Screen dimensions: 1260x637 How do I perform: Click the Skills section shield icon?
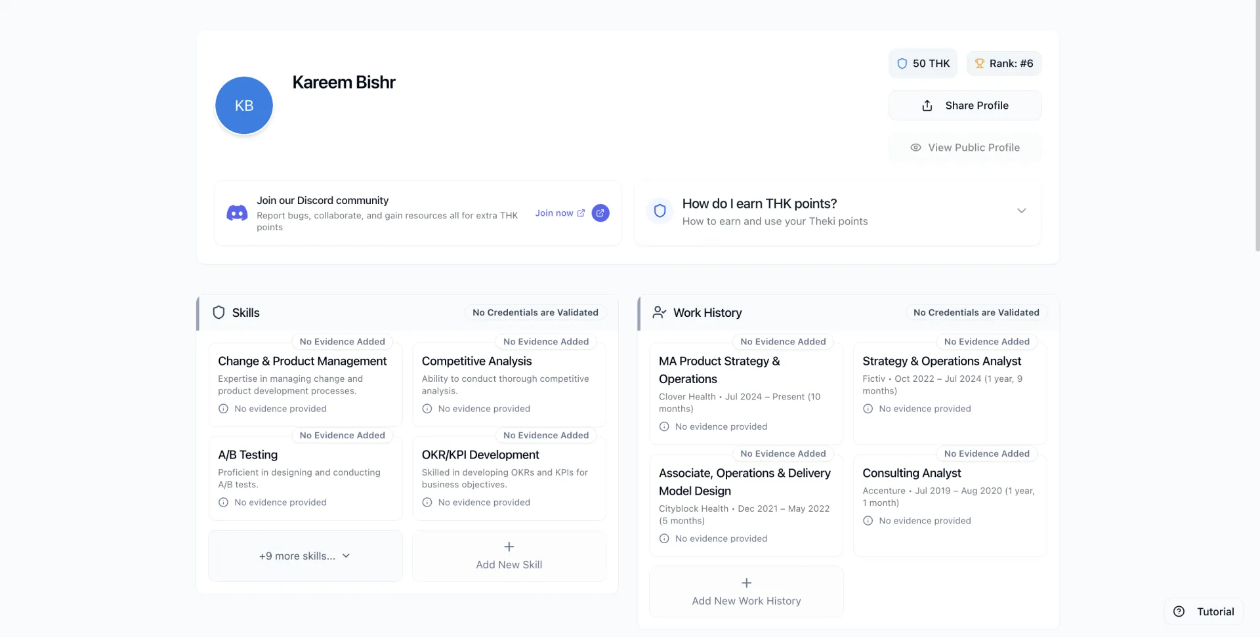219,313
